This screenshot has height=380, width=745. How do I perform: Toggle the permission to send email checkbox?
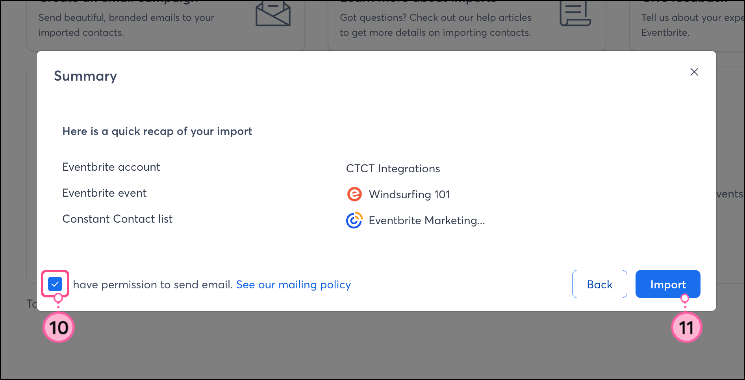(x=55, y=284)
